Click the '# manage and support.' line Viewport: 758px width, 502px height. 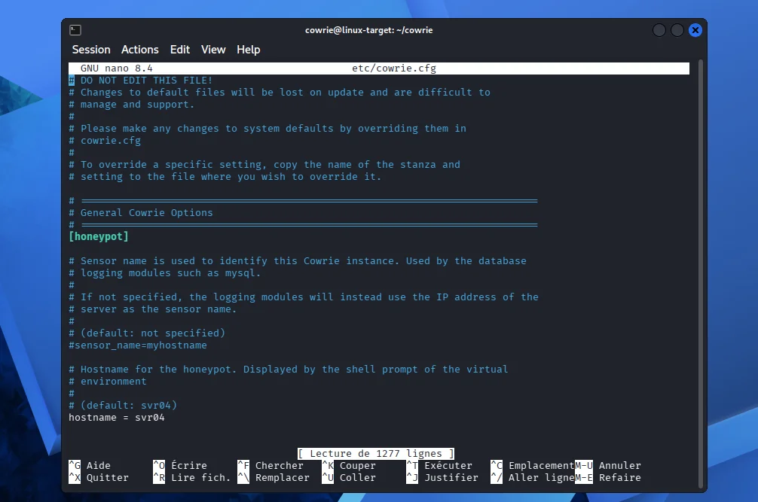point(132,105)
